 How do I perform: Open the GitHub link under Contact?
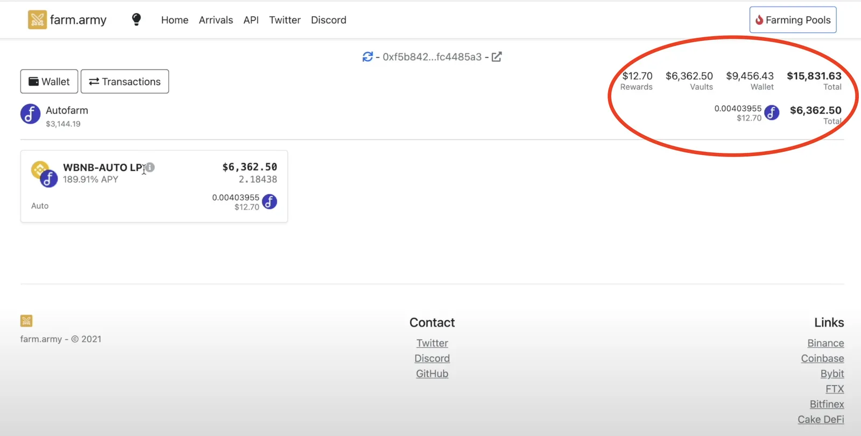click(432, 374)
